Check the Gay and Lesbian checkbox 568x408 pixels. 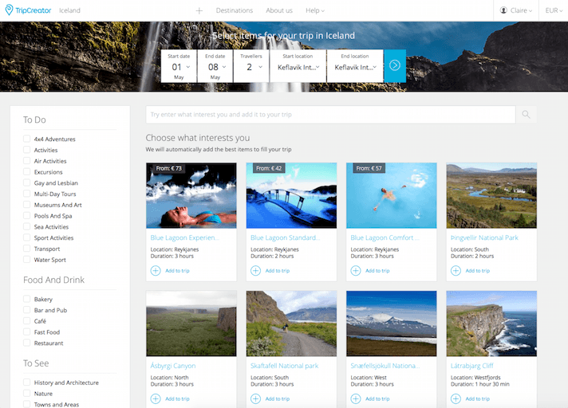27,182
